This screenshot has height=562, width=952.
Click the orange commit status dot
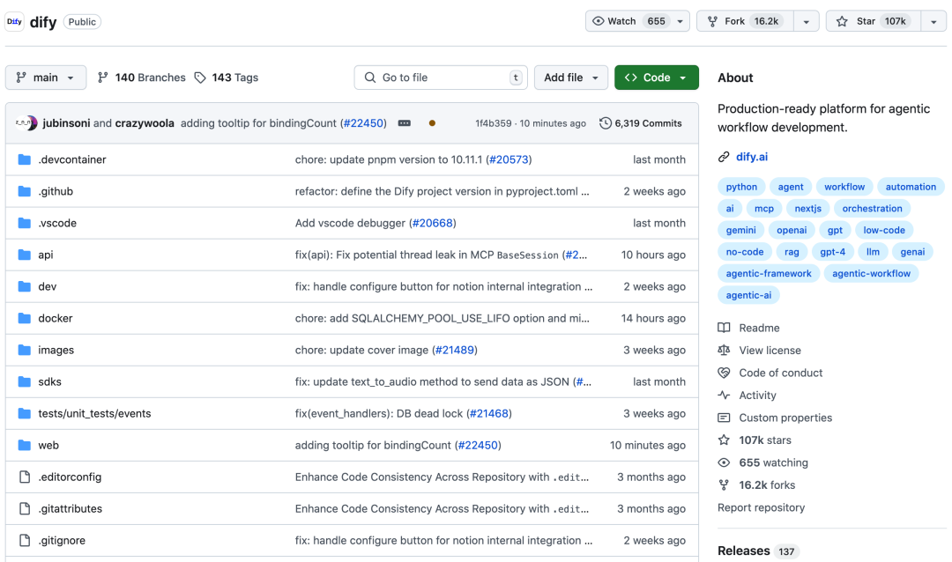[x=432, y=123]
